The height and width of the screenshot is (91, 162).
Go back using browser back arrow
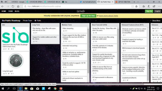(3, 6)
